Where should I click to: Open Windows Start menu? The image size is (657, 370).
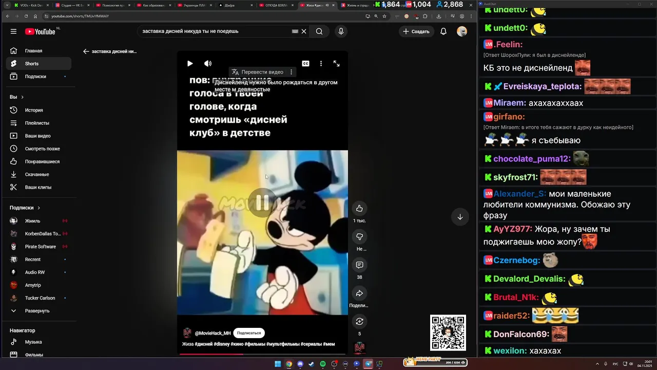(x=278, y=364)
